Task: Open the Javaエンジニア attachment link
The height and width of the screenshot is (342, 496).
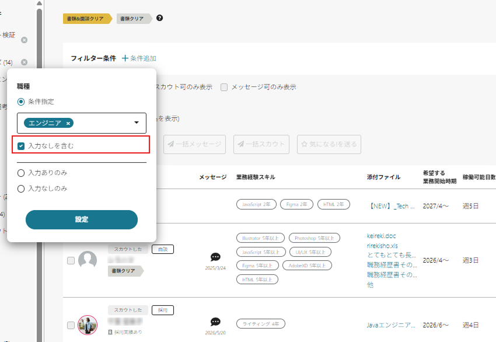Action: (x=391, y=325)
